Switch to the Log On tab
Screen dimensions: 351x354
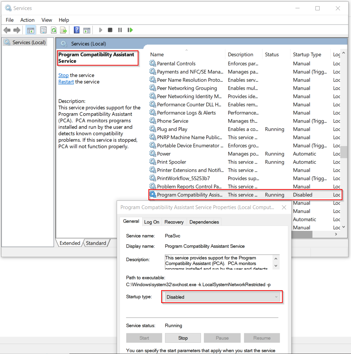152,222
